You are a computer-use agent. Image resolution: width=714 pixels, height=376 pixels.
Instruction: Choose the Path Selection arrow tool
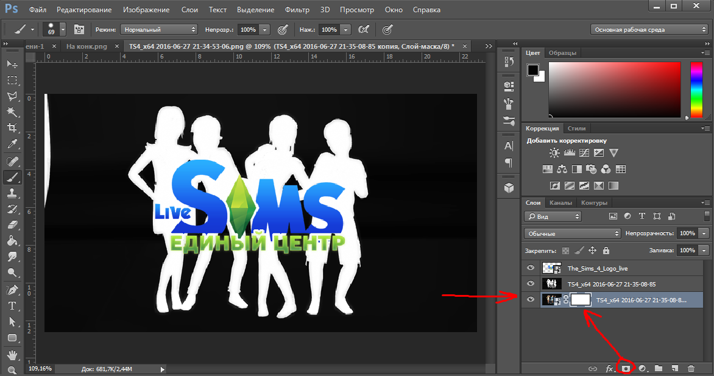click(x=12, y=322)
